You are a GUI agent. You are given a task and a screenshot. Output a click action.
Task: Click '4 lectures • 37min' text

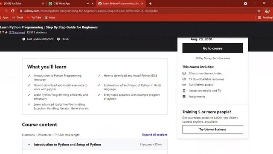(151, 145)
